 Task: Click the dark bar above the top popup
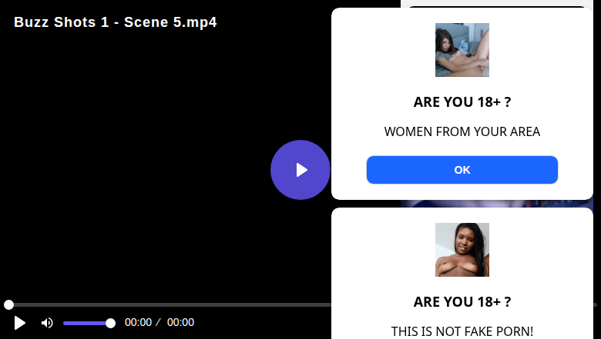[x=497, y=6]
